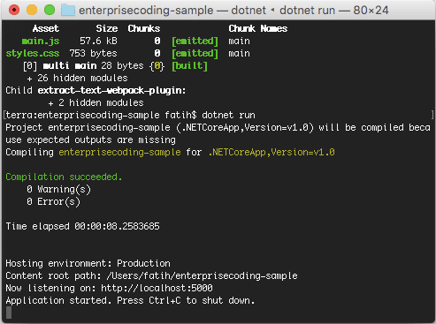Click the Time elapsed line
Image resolution: width=436 pixels, height=324 pixels.
point(83,226)
